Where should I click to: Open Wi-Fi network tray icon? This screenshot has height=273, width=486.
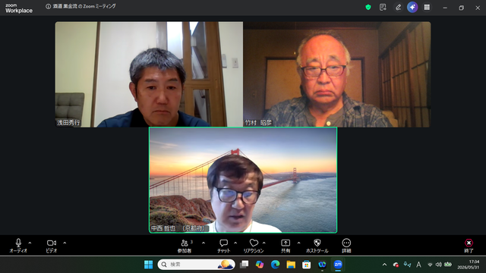430,265
